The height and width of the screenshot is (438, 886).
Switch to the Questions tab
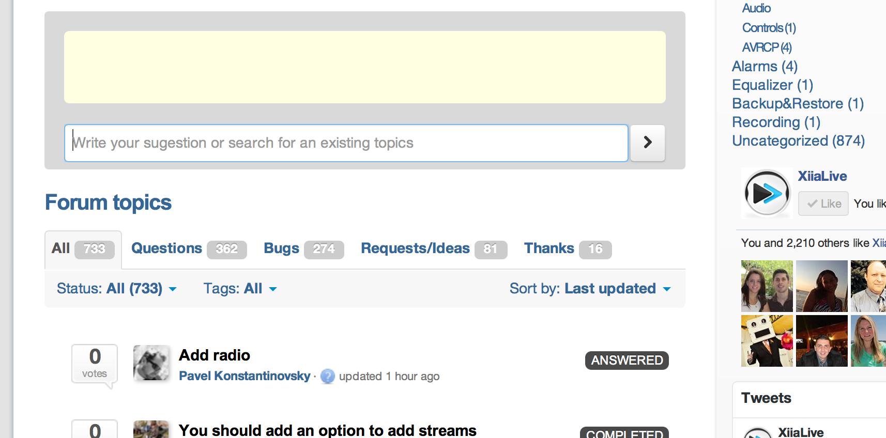189,249
